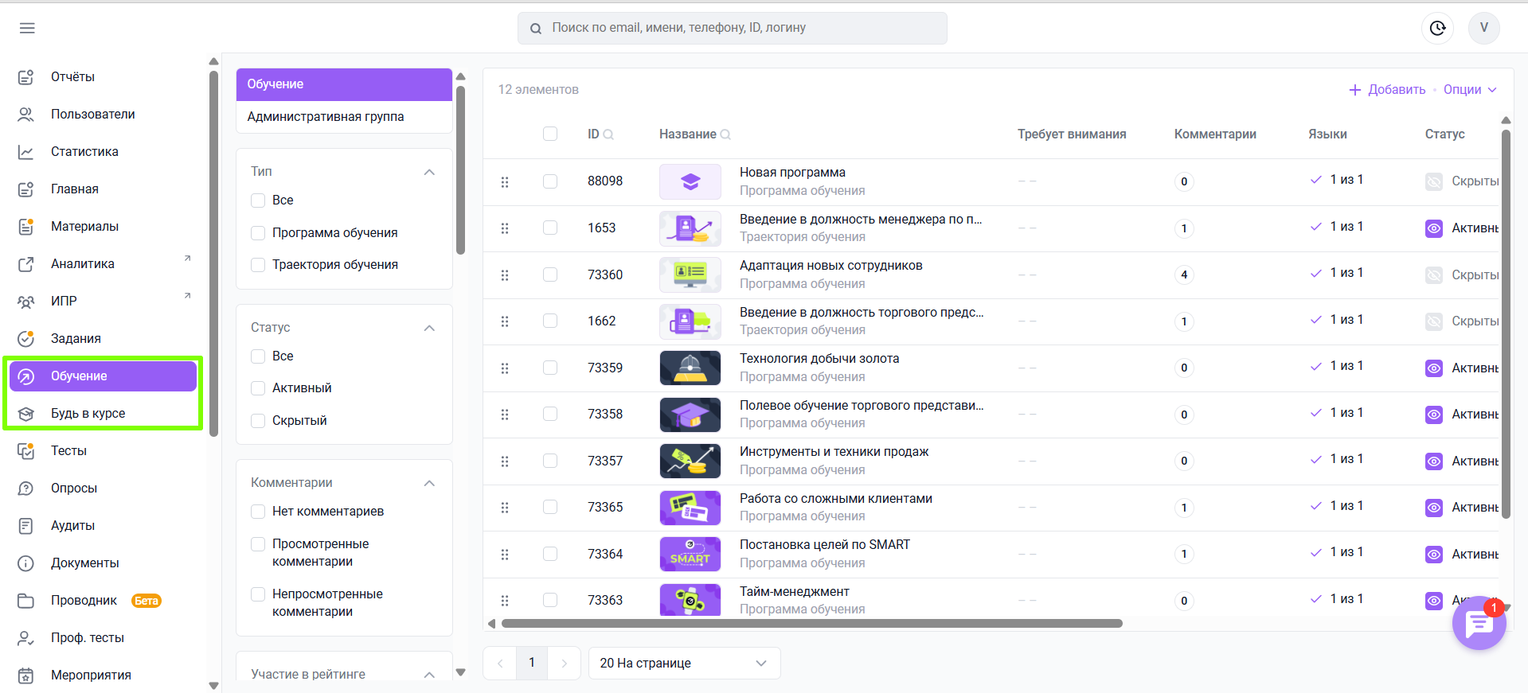Check Нет комментариев filter
Viewport: 1528px width, 693px height.
tap(258, 512)
